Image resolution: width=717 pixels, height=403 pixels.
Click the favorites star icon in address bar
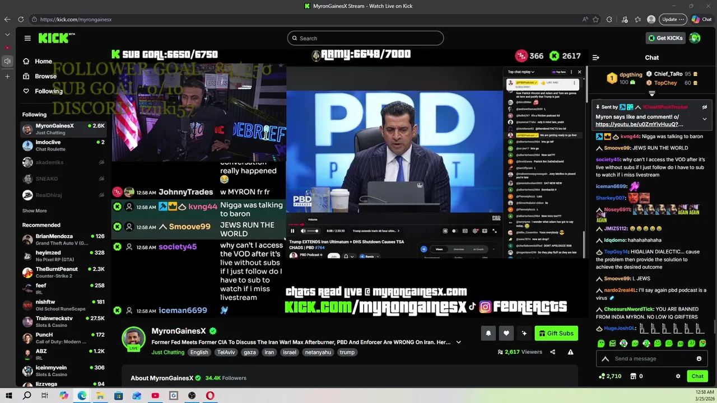click(x=595, y=19)
